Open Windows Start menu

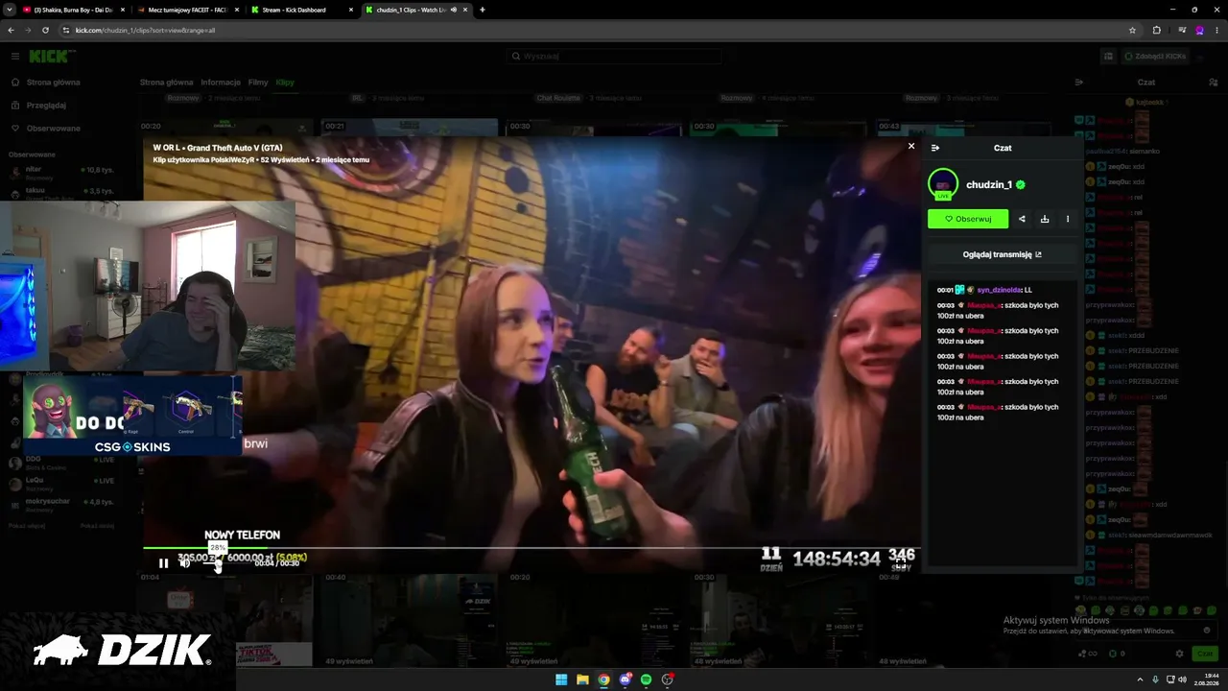click(x=561, y=679)
